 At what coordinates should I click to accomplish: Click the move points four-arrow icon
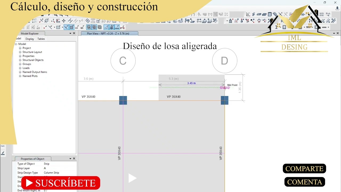click(x=64, y=21)
